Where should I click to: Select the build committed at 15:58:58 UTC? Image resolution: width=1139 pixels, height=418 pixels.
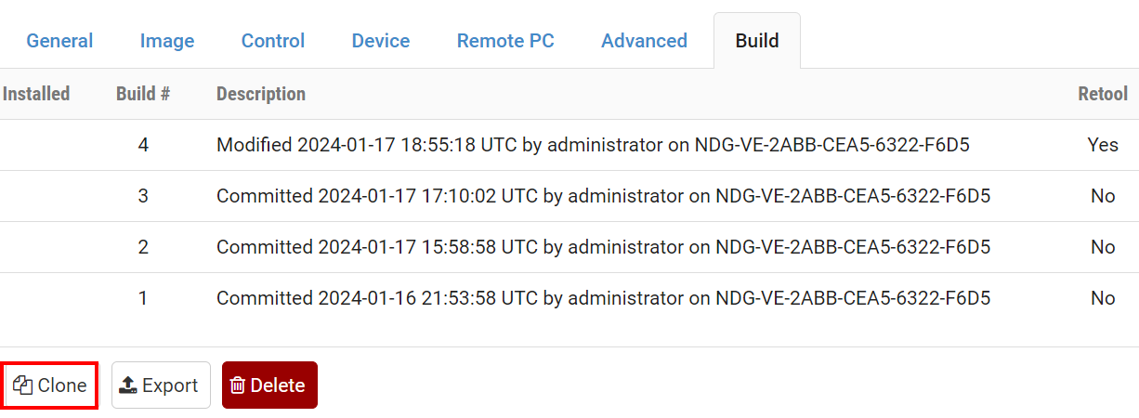pyautogui.click(x=603, y=247)
